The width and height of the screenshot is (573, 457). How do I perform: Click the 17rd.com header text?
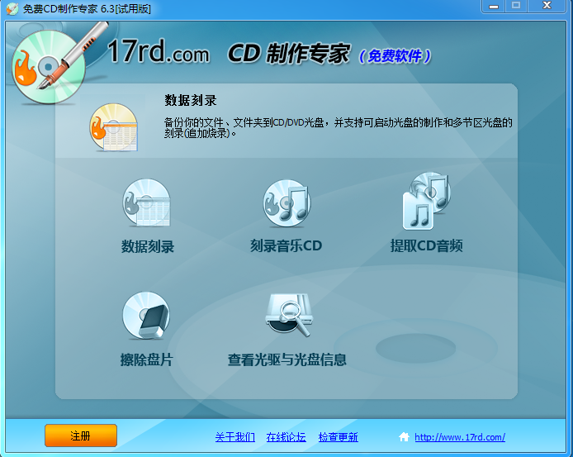159,51
